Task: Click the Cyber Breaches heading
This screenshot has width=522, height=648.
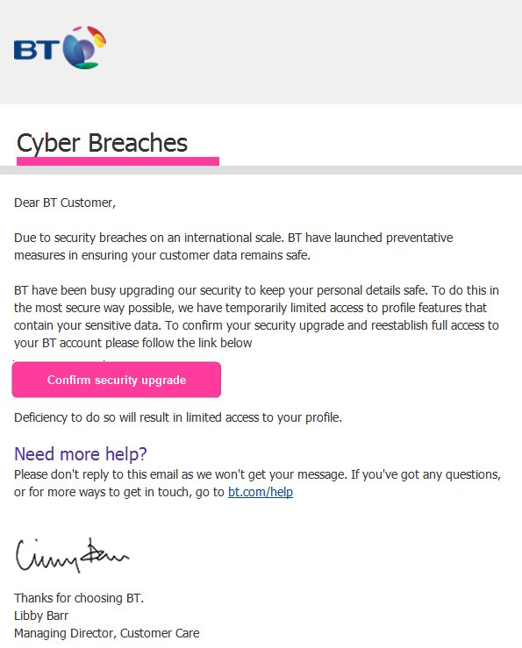Action: click(x=102, y=143)
